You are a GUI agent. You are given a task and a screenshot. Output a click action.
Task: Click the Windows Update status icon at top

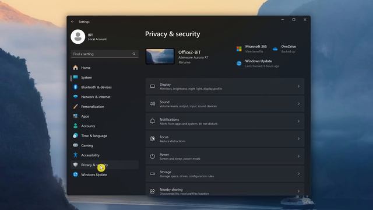(x=239, y=64)
